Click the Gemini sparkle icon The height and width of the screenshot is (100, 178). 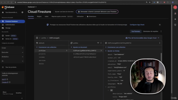pos(175,19)
